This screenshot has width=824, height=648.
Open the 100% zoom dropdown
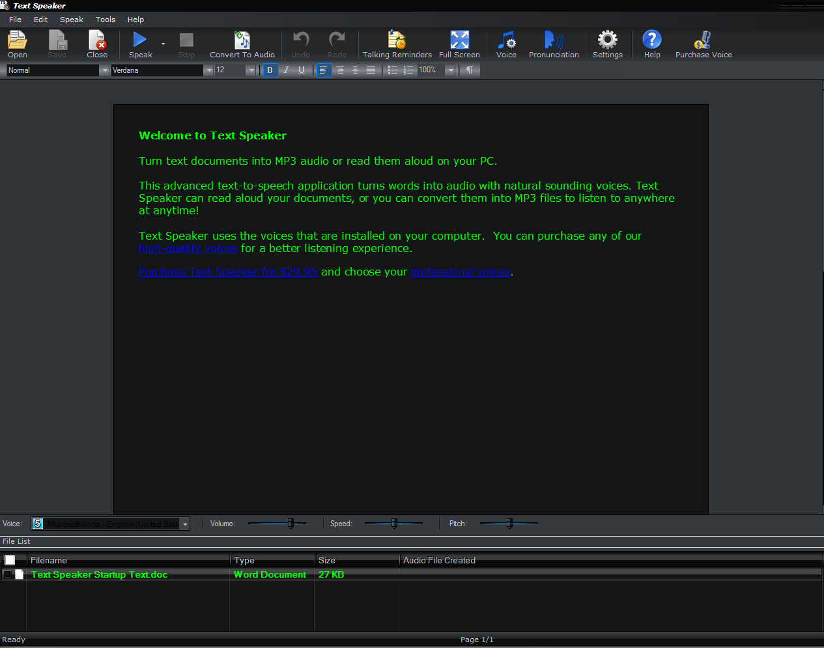pos(449,70)
